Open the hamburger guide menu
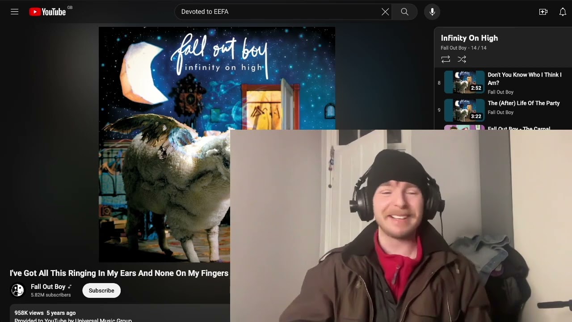This screenshot has height=322, width=572. pyautogui.click(x=15, y=12)
